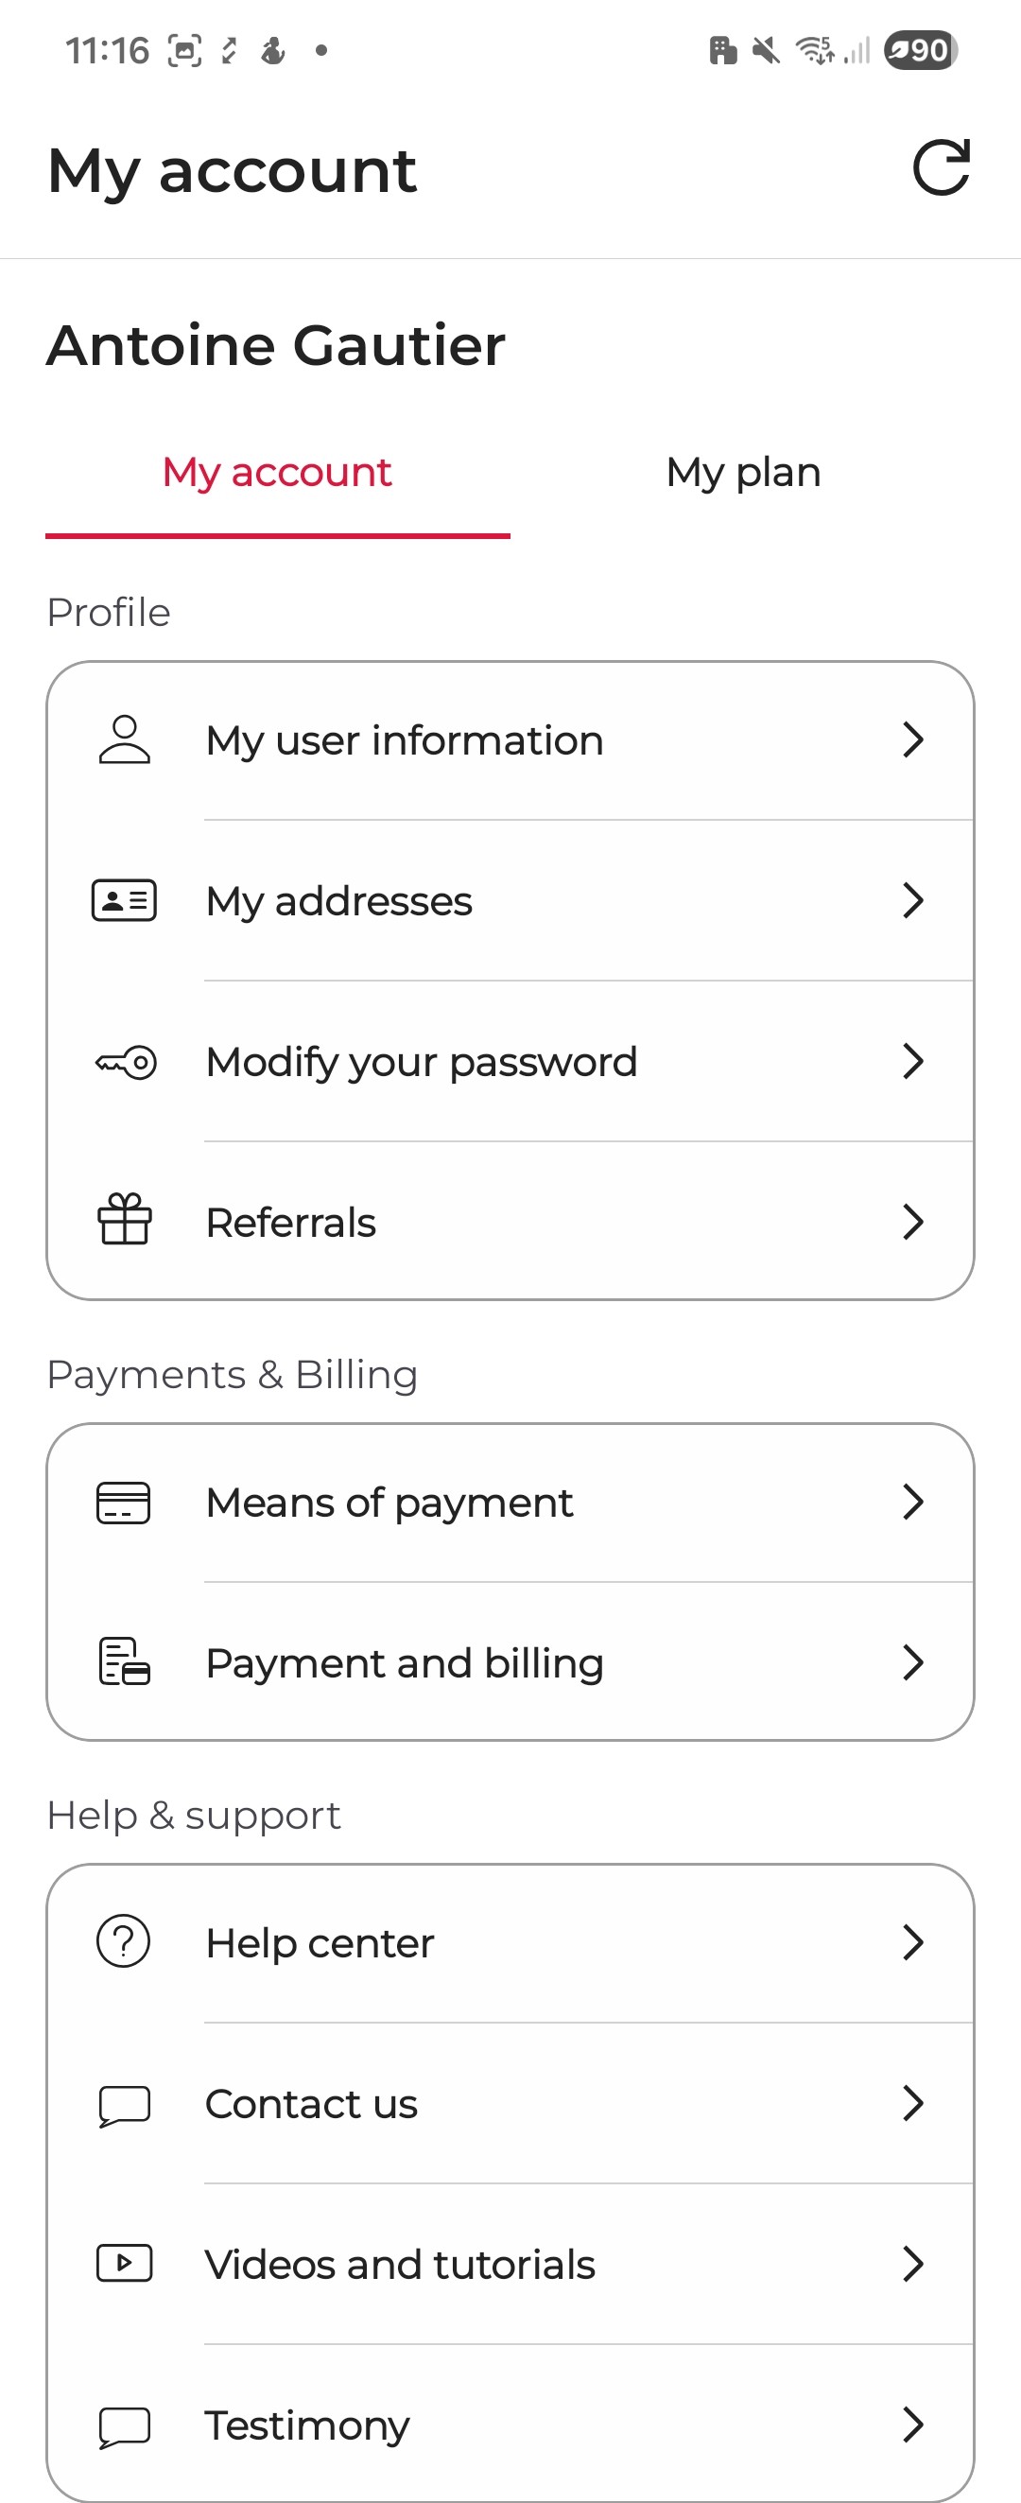The image size is (1021, 2503).
Task: Expand My user information chevron
Action: click(912, 740)
